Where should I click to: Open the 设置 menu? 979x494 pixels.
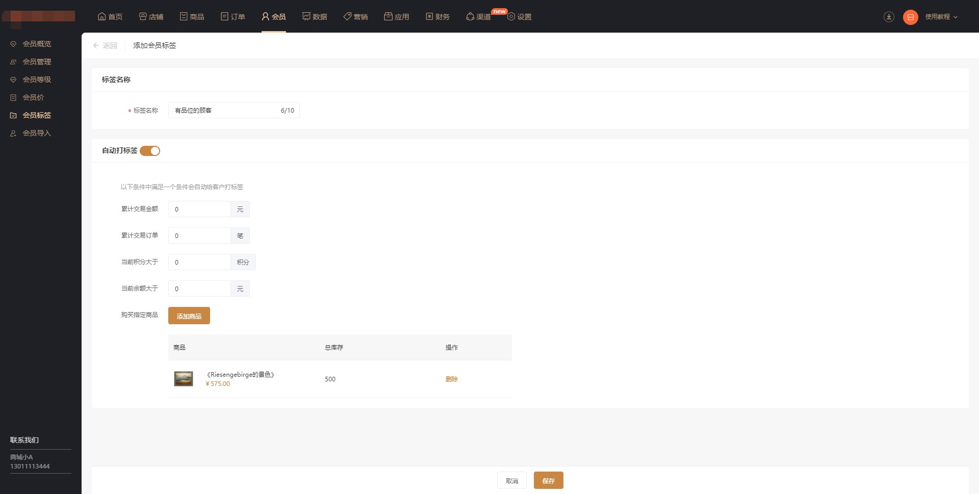[x=520, y=16]
